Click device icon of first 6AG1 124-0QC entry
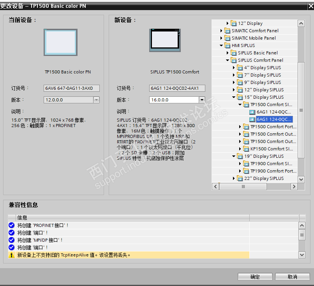 pyautogui.click(x=252, y=112)
